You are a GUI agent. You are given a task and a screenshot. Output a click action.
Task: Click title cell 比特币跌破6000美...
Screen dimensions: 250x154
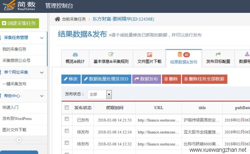point(202,144)
